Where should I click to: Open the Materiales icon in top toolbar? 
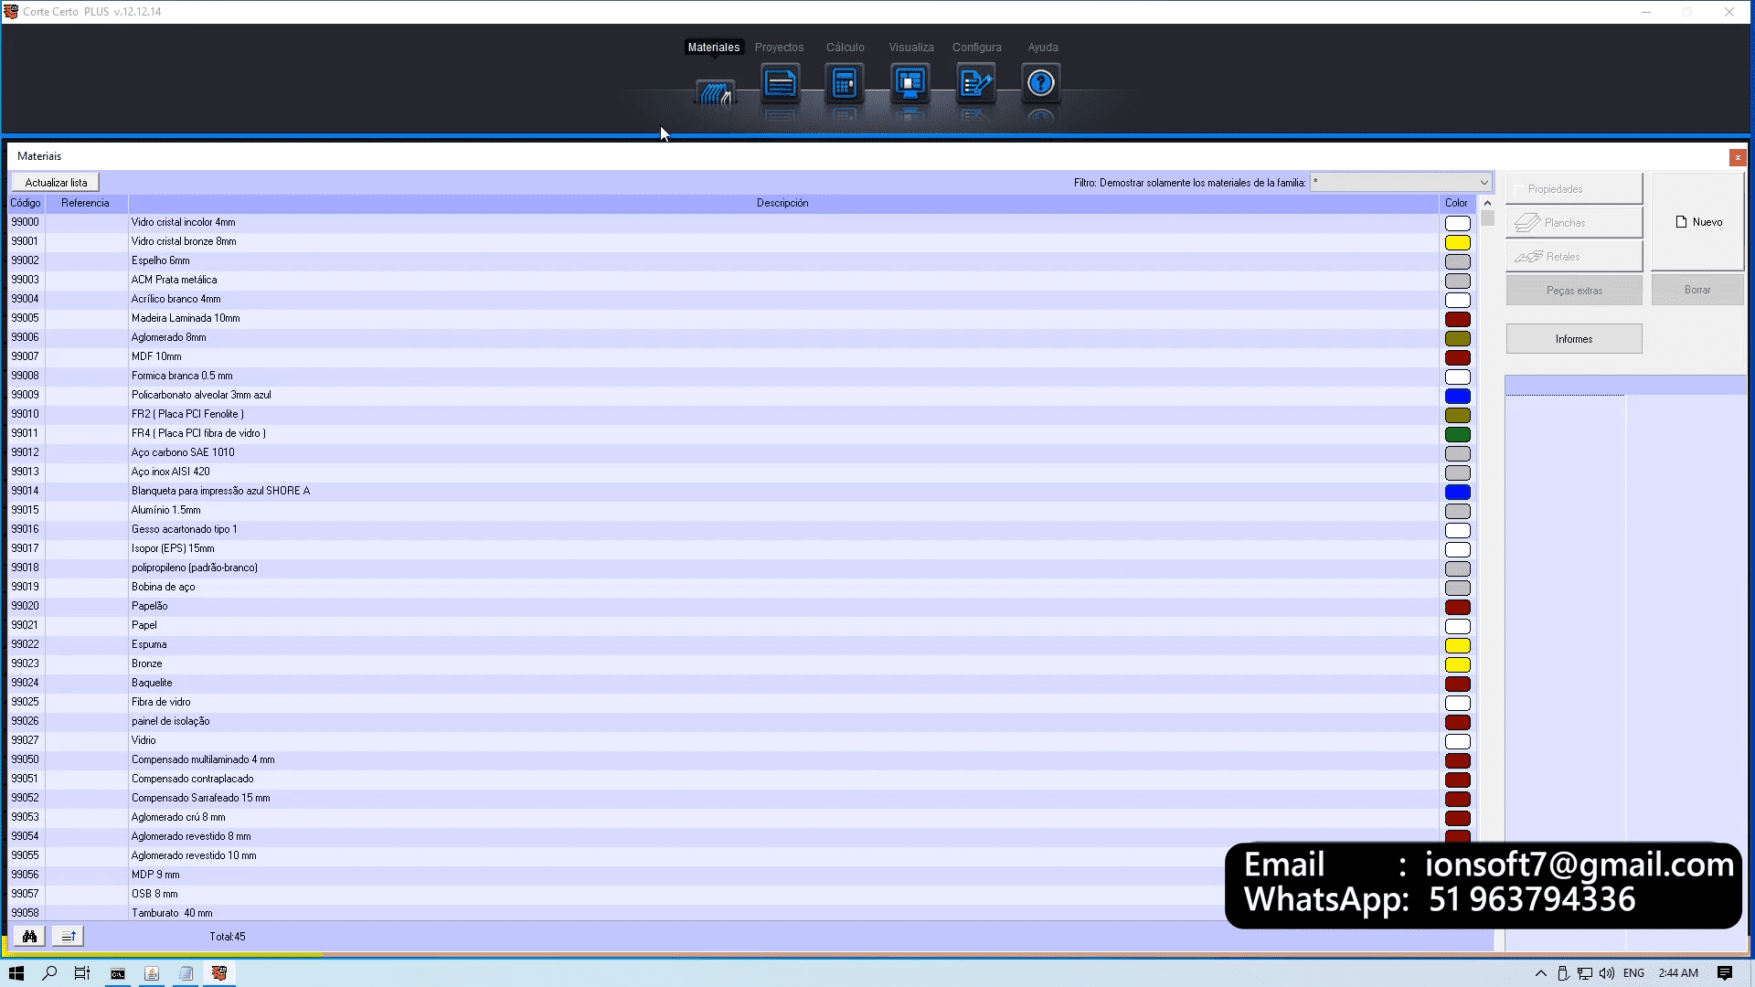715,90
